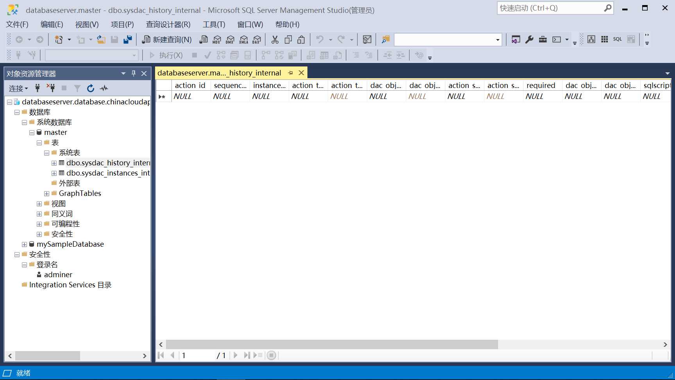Show the Diagram pane icon

tap(591, 39)
